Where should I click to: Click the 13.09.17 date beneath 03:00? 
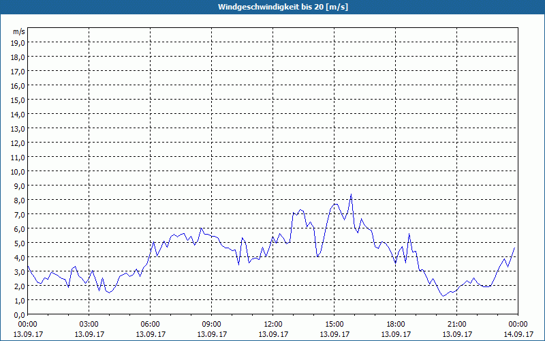(89, 334)
